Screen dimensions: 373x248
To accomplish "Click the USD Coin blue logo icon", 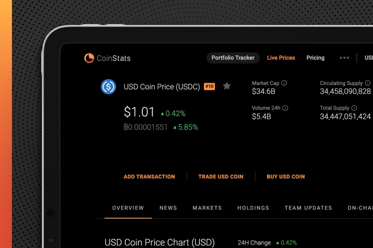I will click(x=108, y=87).
